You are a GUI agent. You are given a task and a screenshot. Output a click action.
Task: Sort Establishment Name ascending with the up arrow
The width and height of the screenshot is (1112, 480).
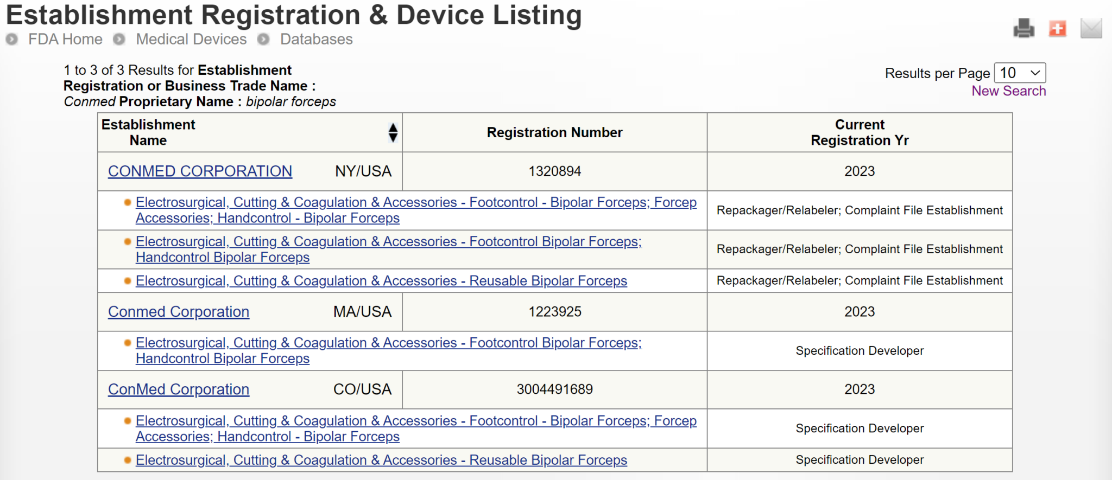[393, 128]
